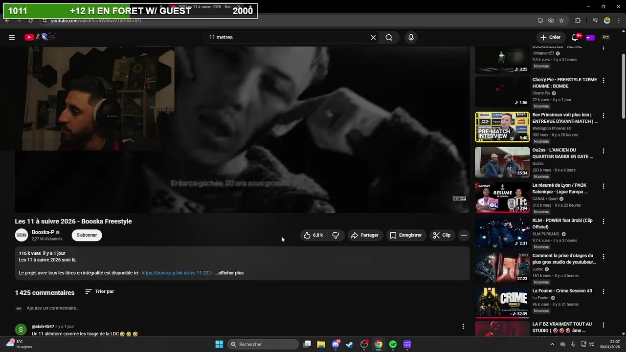Viewport: 626px width, 352px height.
Task: Open the Trier par comments sort menu
Action: 100,291
